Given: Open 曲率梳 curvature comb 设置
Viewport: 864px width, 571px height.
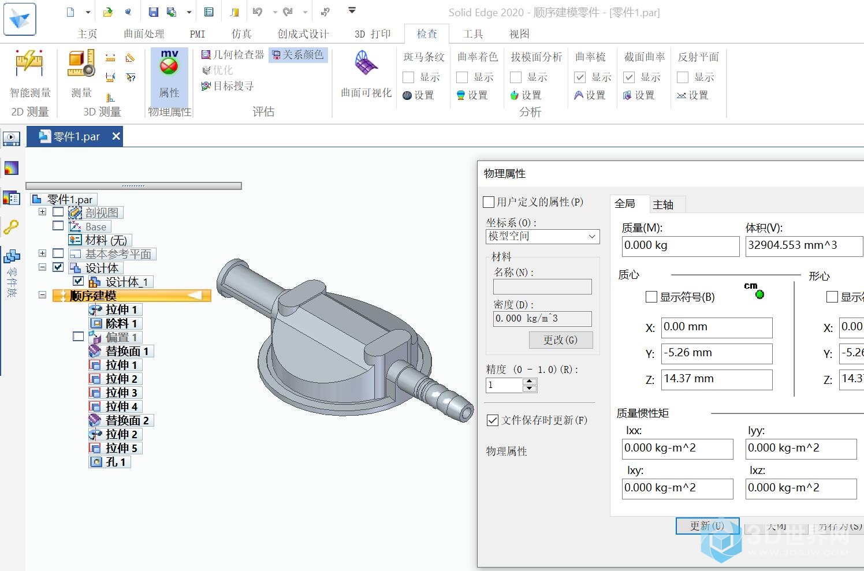Looking at the screenshot, I should (590, 95).
